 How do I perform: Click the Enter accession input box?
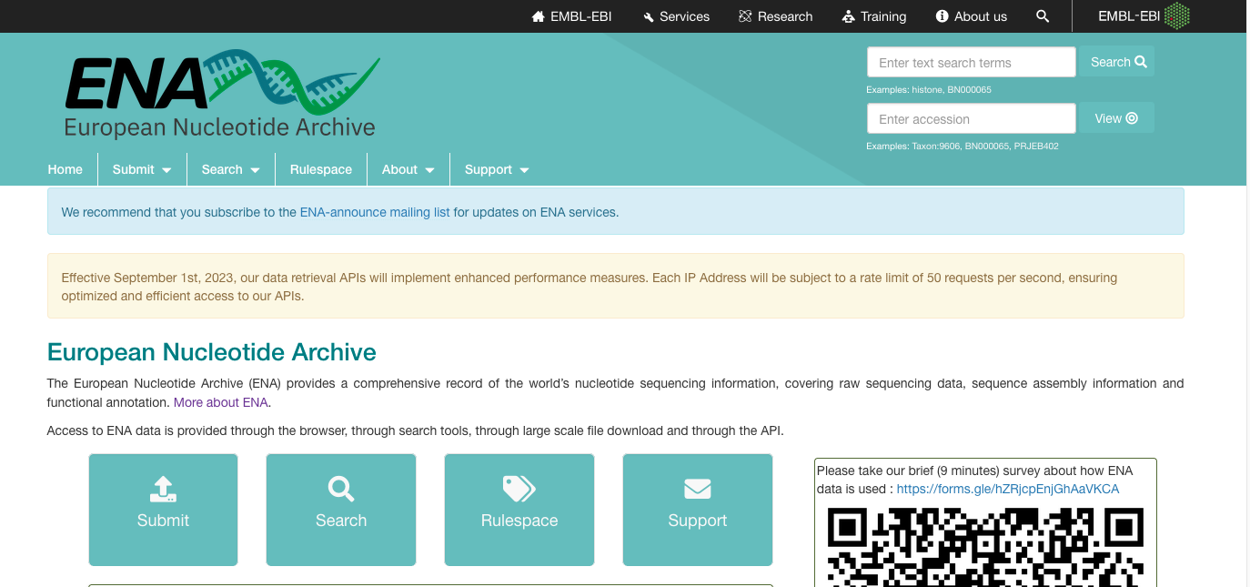coord(971,119)
